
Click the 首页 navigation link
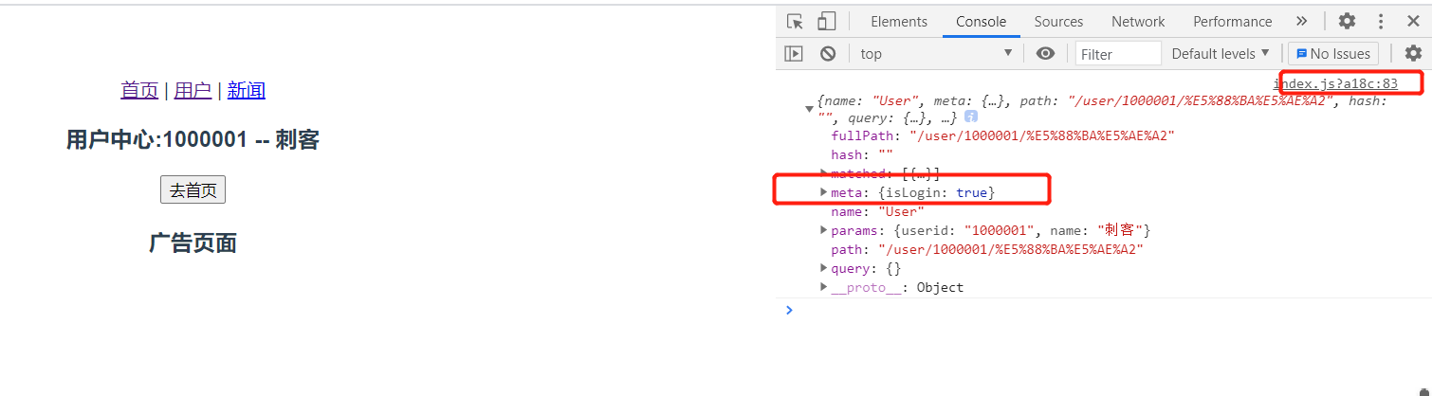(x=139, y=91)
